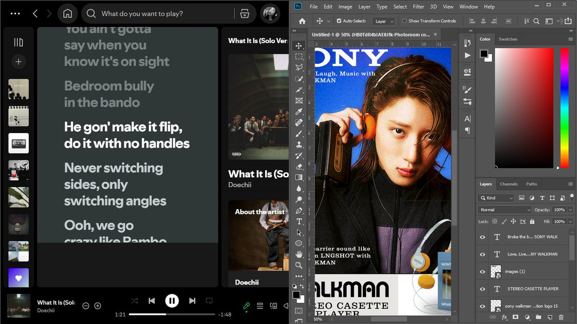Open the layer Kind filter dropdown
This screenshot has height=324, width=577.
pos(496,198)
